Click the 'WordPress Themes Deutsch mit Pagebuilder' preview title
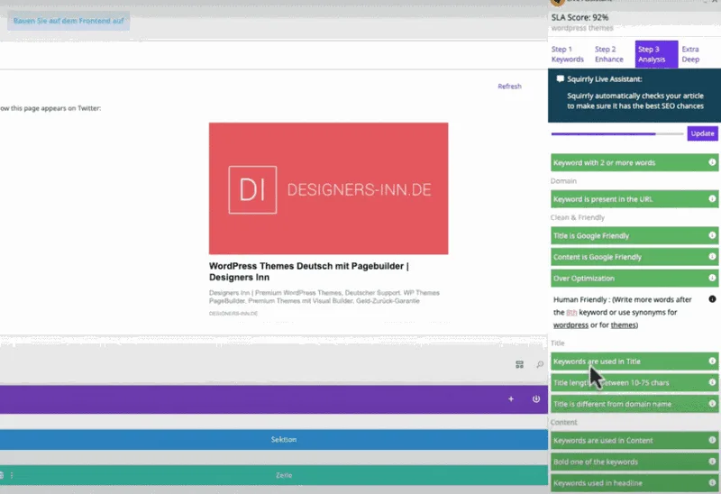The width and height of the screenshot is (721, 494). 309,271
